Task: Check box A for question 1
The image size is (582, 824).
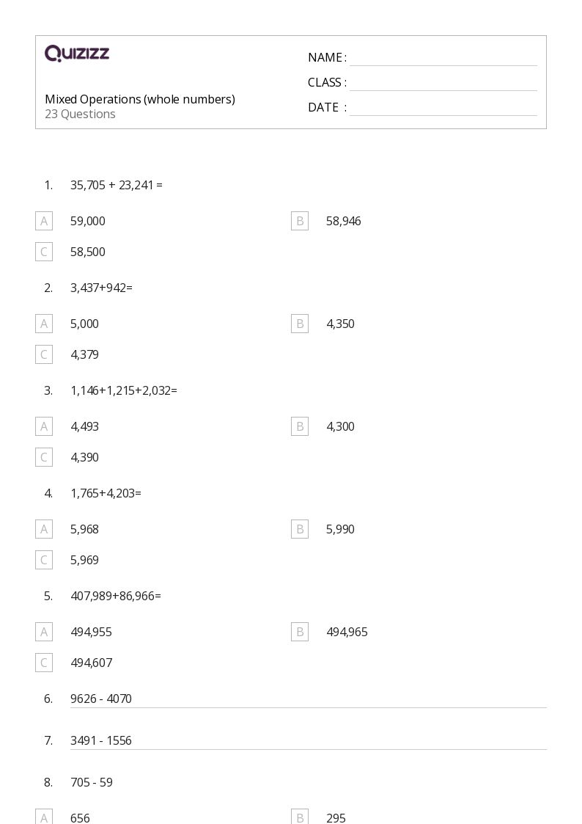Action: coord(44,221)
